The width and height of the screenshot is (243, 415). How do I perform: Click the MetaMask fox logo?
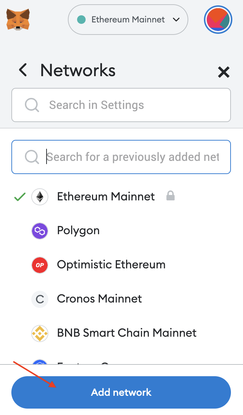(18, 20)
